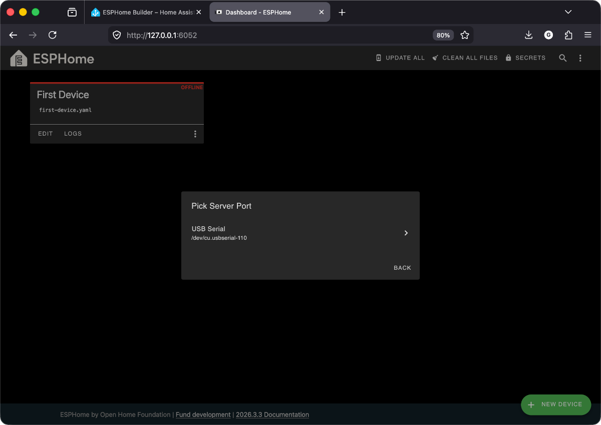Image resolution: width=601 pixels, height=425 pixels.
Task: Click the macOS green fullscreen button
Action: (36, 12)
